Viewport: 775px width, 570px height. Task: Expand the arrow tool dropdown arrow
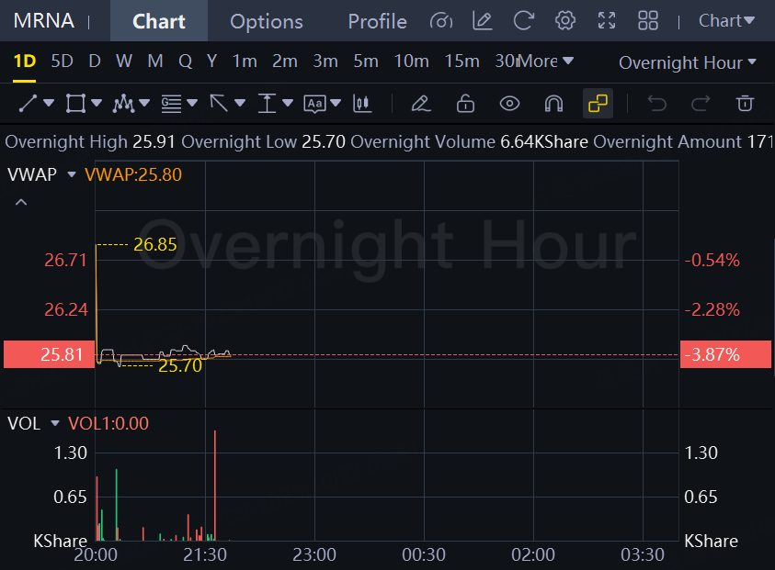240,103
